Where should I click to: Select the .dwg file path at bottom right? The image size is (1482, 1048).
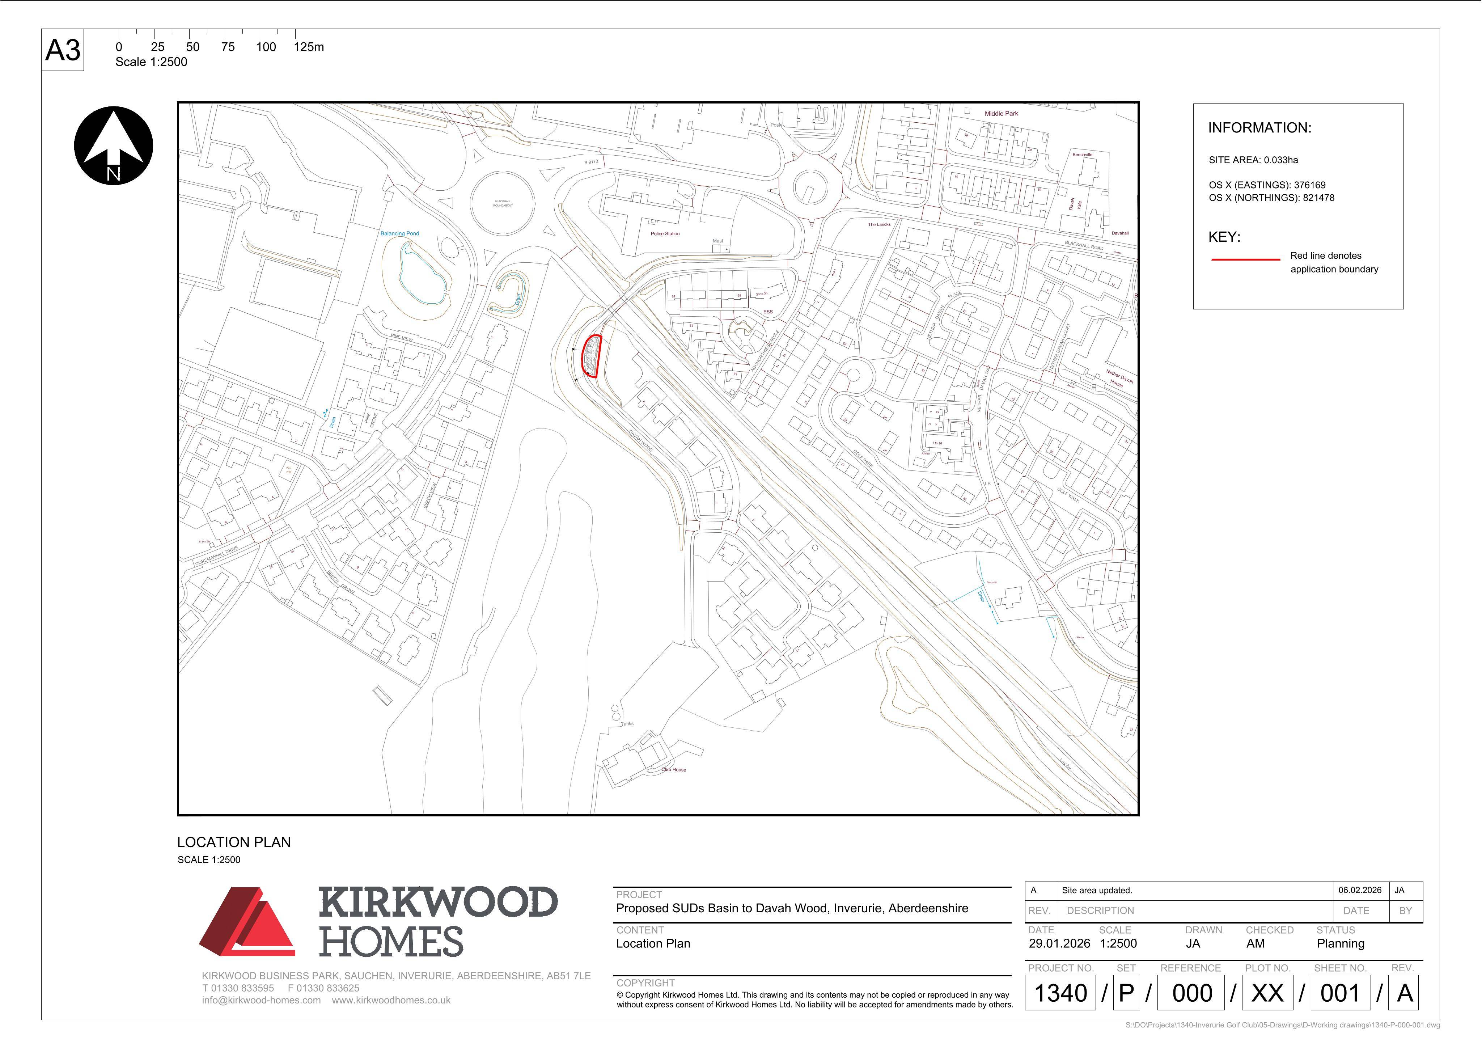[1283, 1026]
